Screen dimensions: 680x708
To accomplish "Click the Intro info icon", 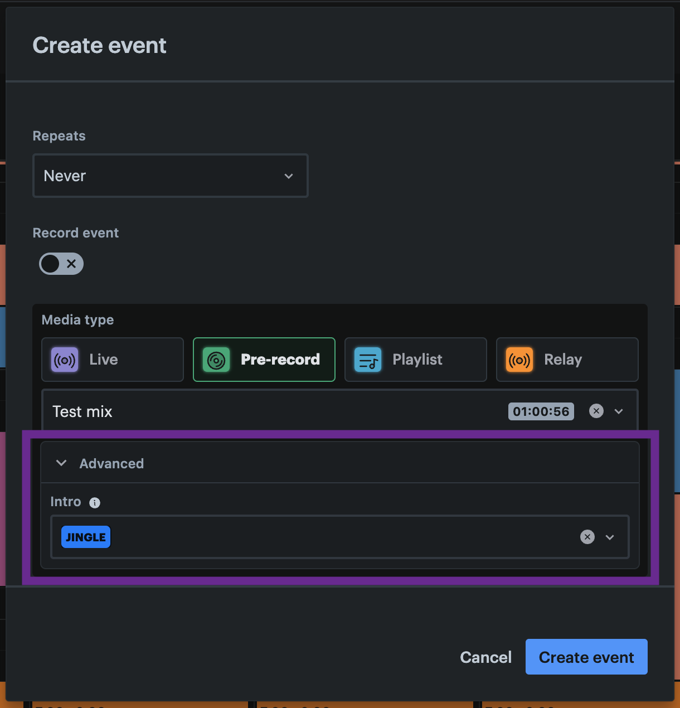I will point(95,503).
